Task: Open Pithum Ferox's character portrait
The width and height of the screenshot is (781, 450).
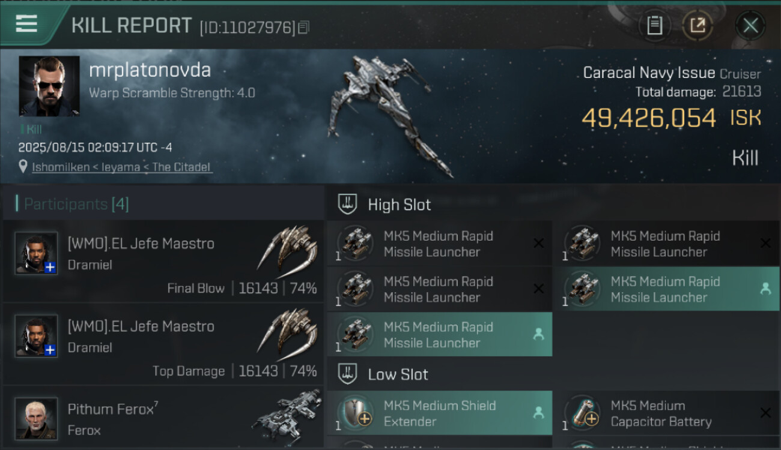Action: [x=36, y=418]
